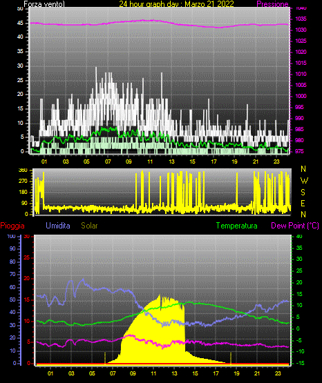The height and width of the screenshot is (383, 322).
Task: Click hour 07 on wind speed chart axis
Action: click(x=108, y=161)
